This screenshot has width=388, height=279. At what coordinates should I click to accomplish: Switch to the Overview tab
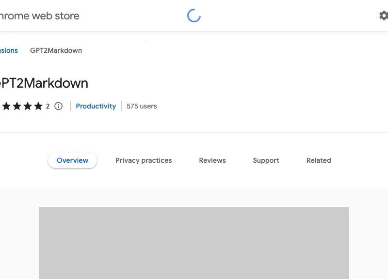click(72, 160)
